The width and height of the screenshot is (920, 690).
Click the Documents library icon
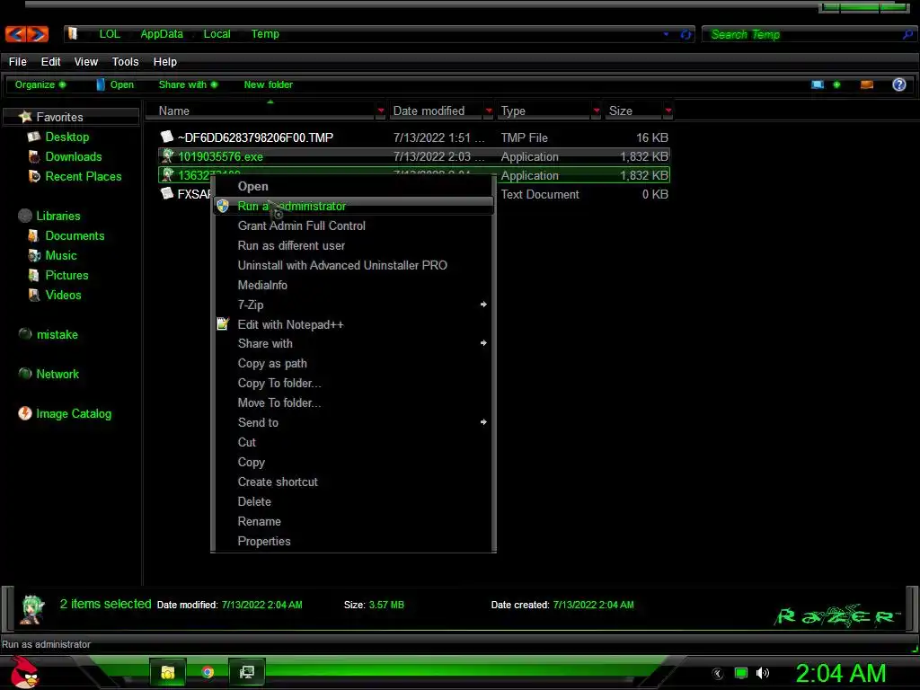click(34, 235)
